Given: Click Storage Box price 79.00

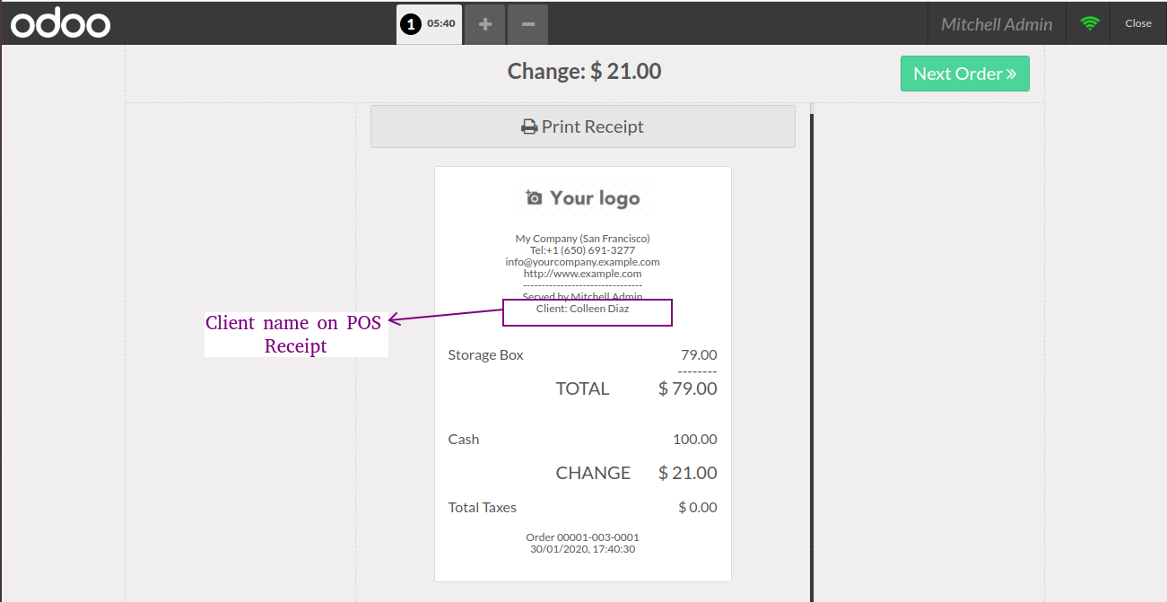Looking at the screenshot, I should (x=699, y=355).
